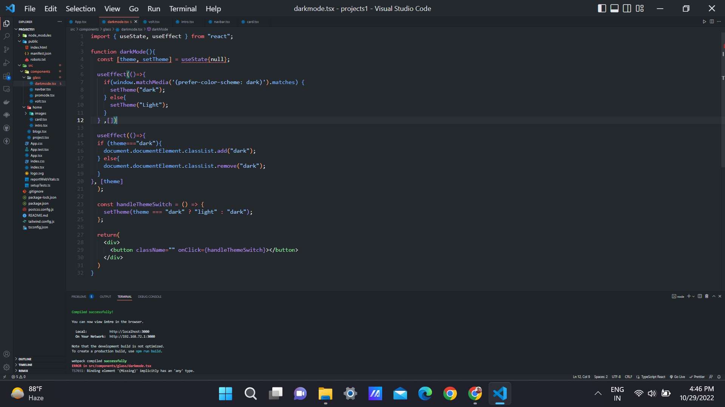Toggle the primary sidebar layout button

[x=602, y=8]
